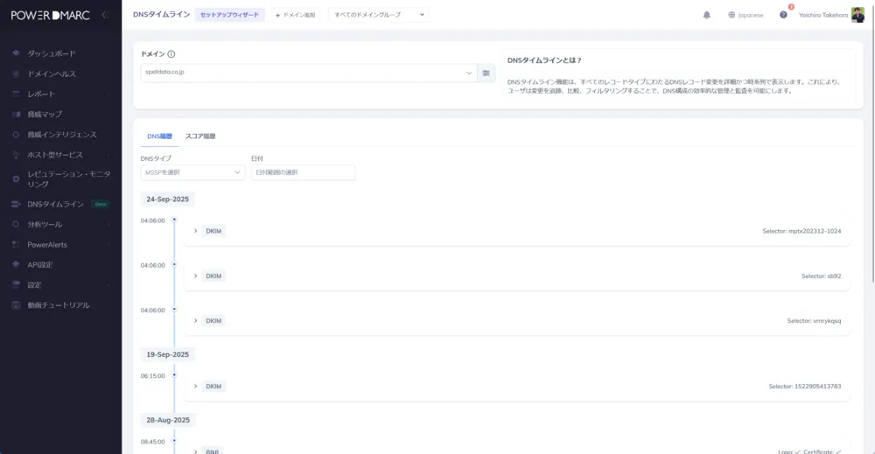875x454 pixels.
Task: Click the ドメイン追加 button
Action: [x=295, y=15]
